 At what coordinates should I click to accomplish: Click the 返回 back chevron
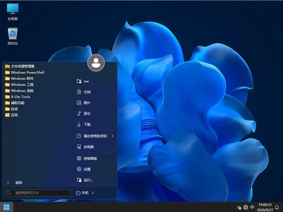(x=8, y=183)
